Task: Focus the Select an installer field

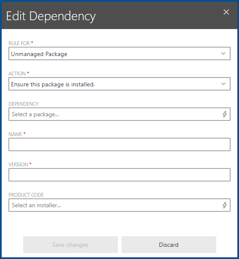Action: pyautogui.click(x=119, y=205)
